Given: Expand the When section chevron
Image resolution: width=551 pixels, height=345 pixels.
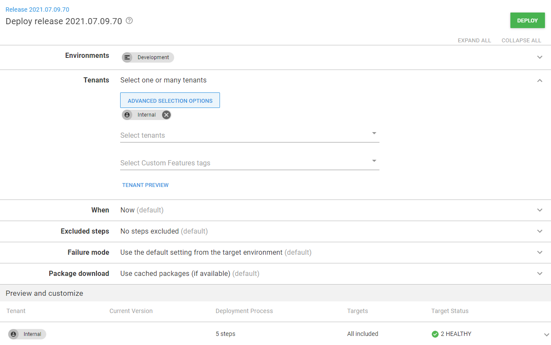Looking at the screenshot, I should (540, 210).
